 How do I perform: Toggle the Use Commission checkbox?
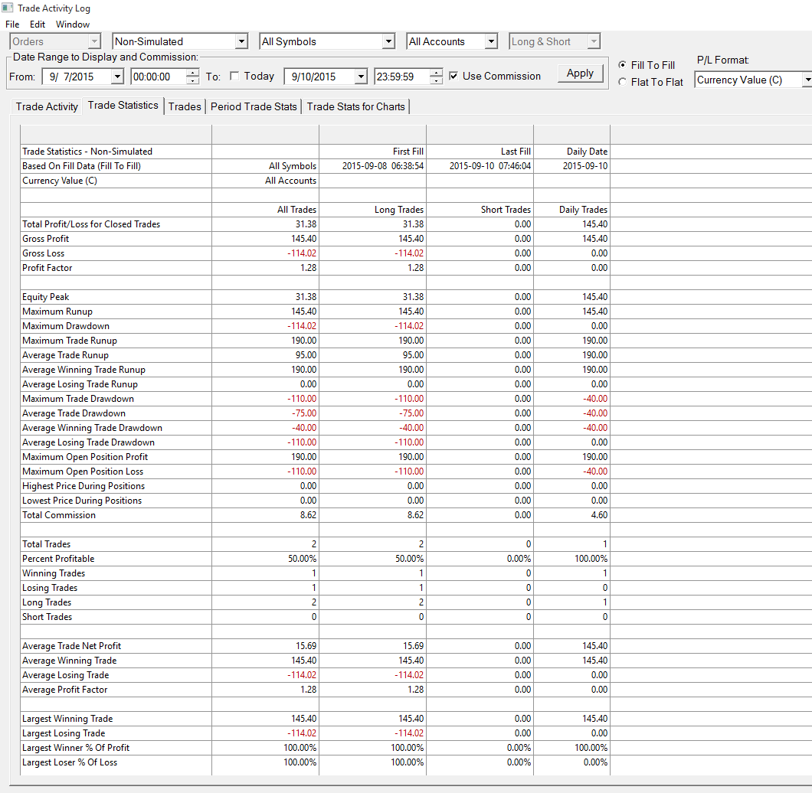click(453, 76)
